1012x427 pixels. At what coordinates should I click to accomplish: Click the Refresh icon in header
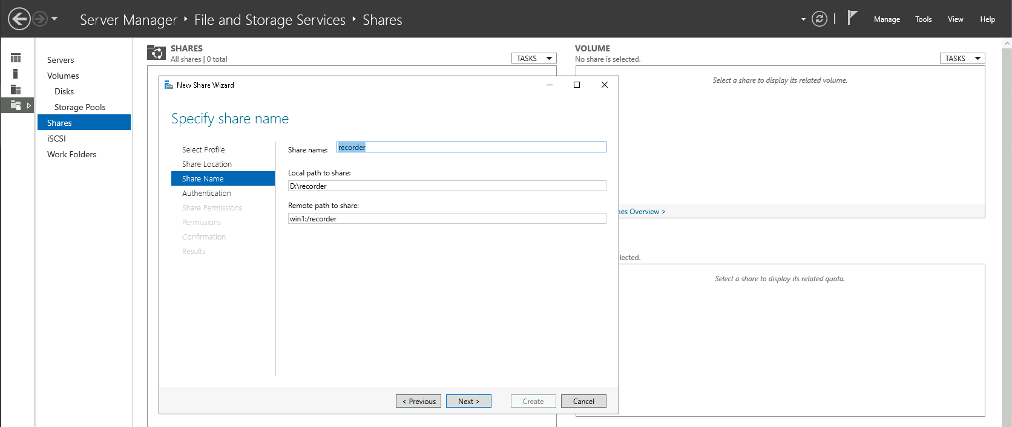point(819,19)
